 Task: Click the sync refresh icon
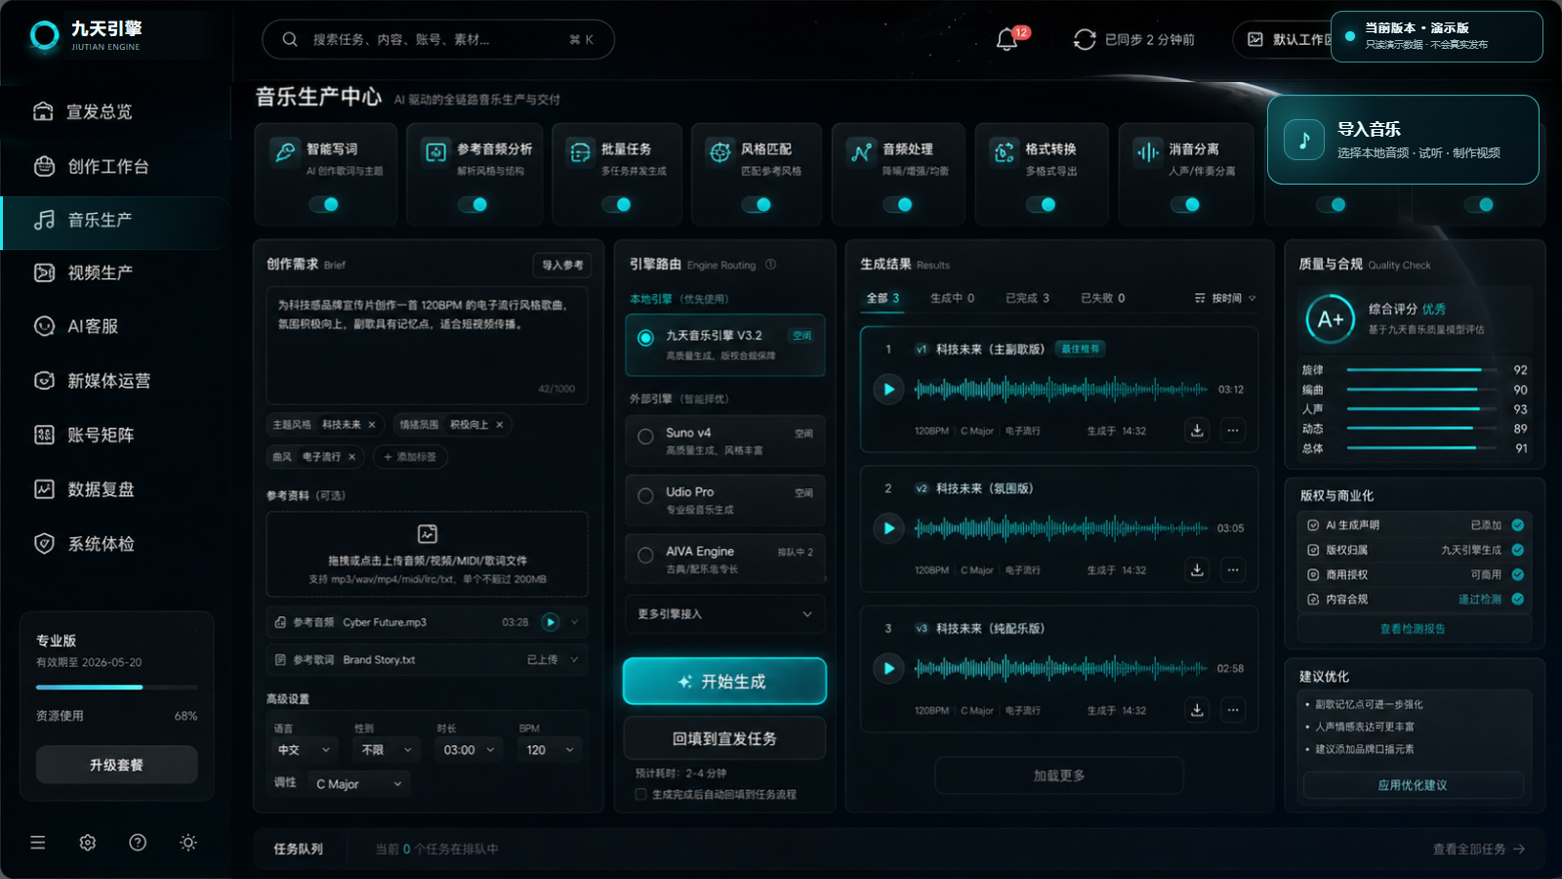[x=1085, y=40]
